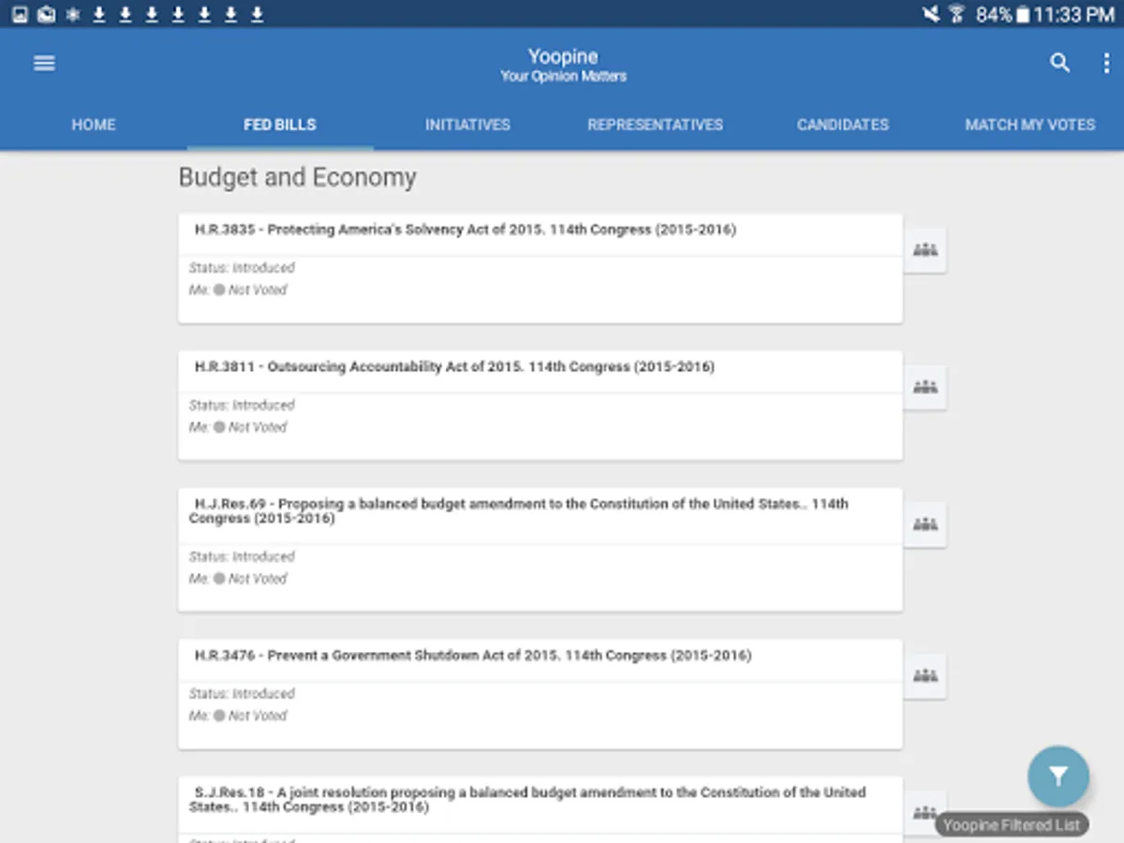Tap group icon beside H.R.3476 bill
The width and height of the screenshot is (1124, 843).
pyautogui.click(x=925, y=675)
